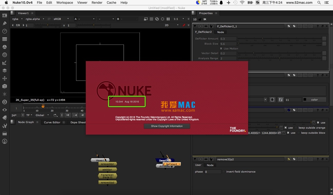The image size is (333, 195).
Task: Open the Workspace menu
Action: click(65, 3)
